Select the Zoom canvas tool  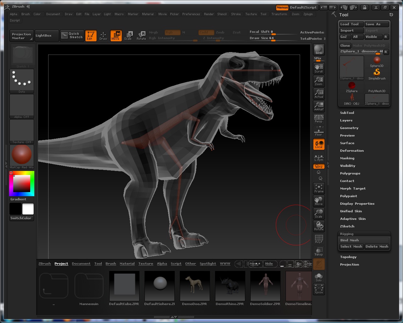pyautogui.click(x=319, y=81)
